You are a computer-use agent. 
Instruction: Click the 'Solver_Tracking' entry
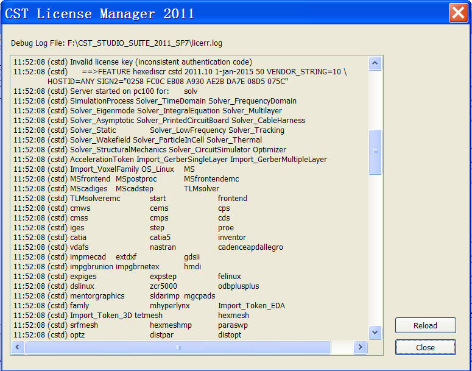[x=256, y=130]
